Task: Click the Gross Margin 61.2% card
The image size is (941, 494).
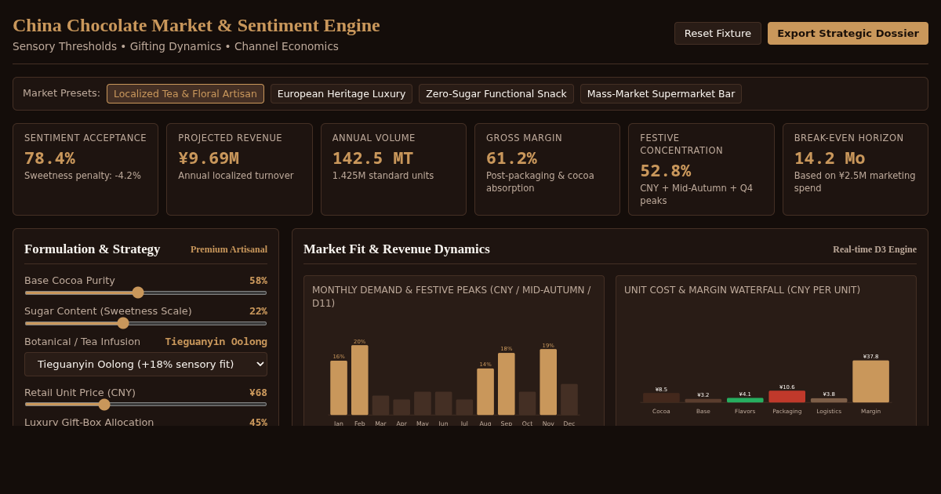Action: (547, 169)
